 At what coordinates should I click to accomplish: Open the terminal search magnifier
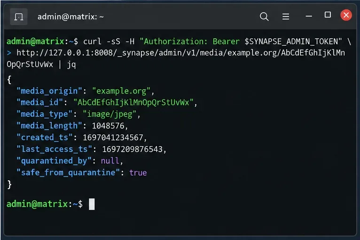point(264,16)
